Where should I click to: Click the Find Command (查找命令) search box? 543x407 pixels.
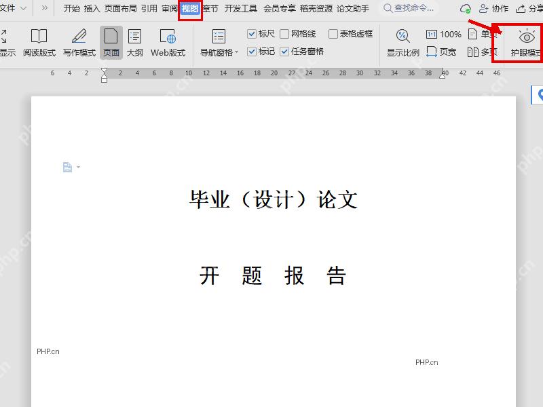pos(409,8)
